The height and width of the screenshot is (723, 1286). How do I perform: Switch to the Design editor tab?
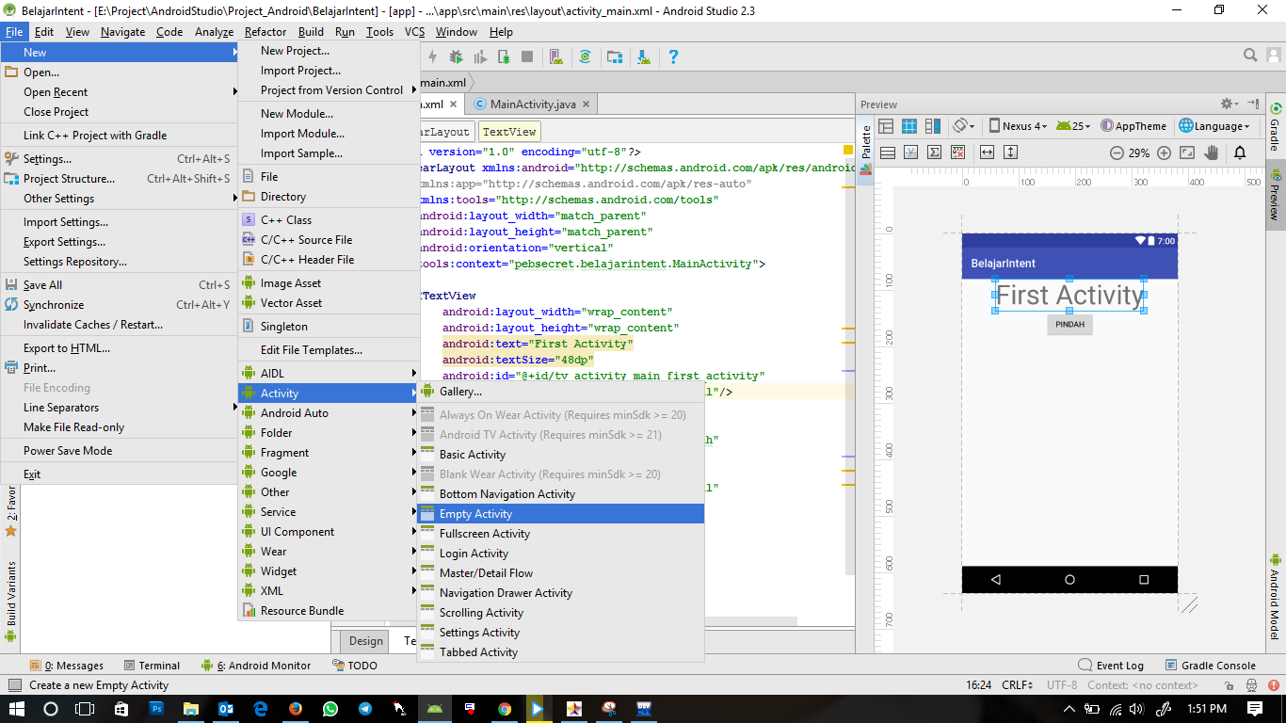click(366, 641)
